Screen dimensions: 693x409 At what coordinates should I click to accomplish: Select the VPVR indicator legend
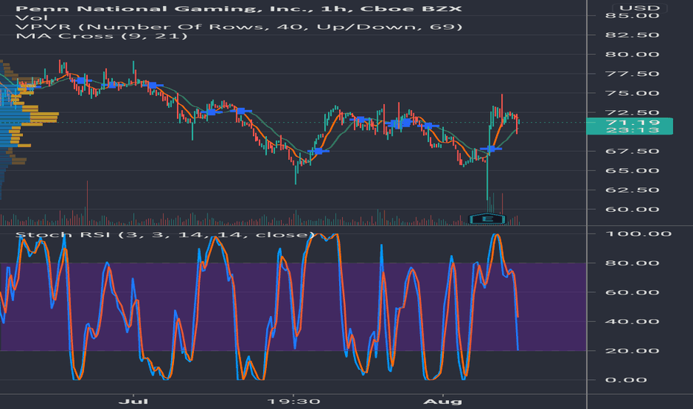coord(239,27)
